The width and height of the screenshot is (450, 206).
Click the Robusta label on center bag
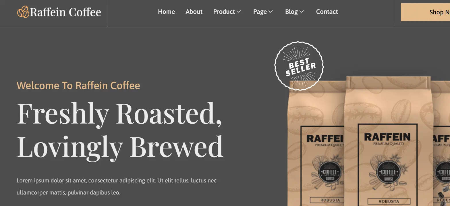(389, 201)
